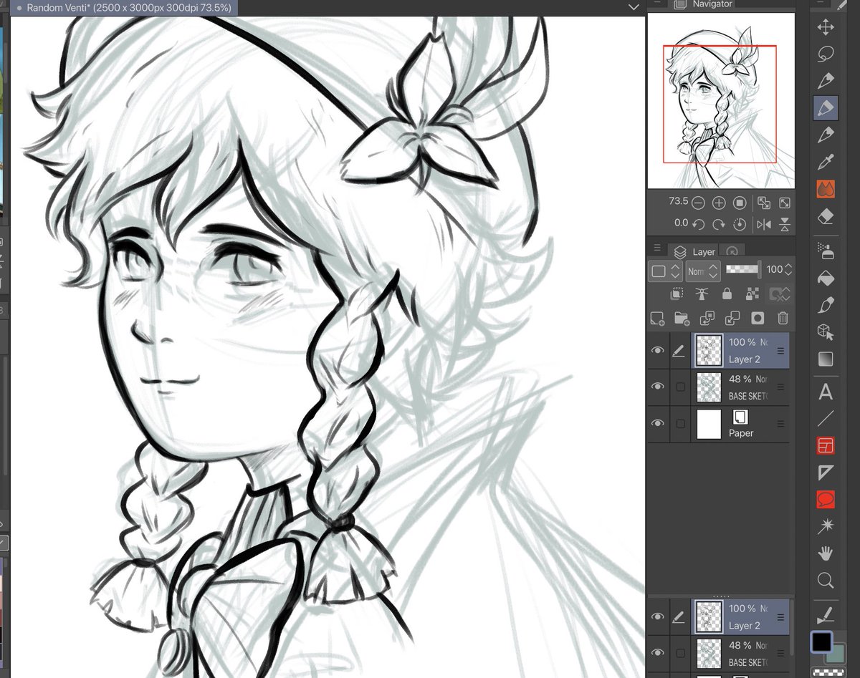The width and height of the screenshot is (860, 678).
Task: Switch to the Navigator tab
Action: pos(704,4)
